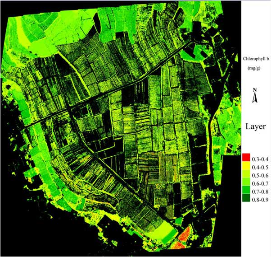Select the "0.4-0.5" legend range text
Image resolution: width=276 pixels, height=257 pixels.
coord(260,167)
